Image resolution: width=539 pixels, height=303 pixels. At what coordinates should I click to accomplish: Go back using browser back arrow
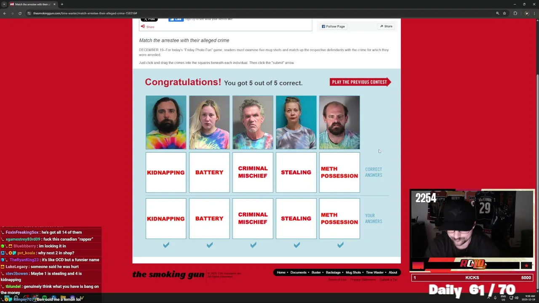5,13
